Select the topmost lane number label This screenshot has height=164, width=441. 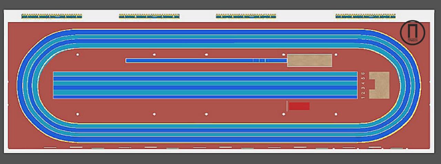tap(363, 73)
